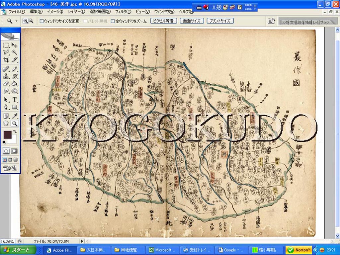The width and height of the screenshot is (340, 255).
Task: Switch to 大日本輿... folder in taskbar
Action: (93, 250)
